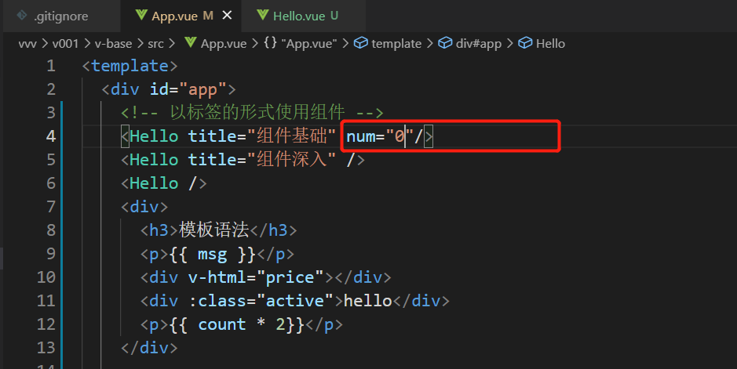
Task: Click the vvv breadcrumb folder
Action: pyautogui.click(x=27, y=44)
